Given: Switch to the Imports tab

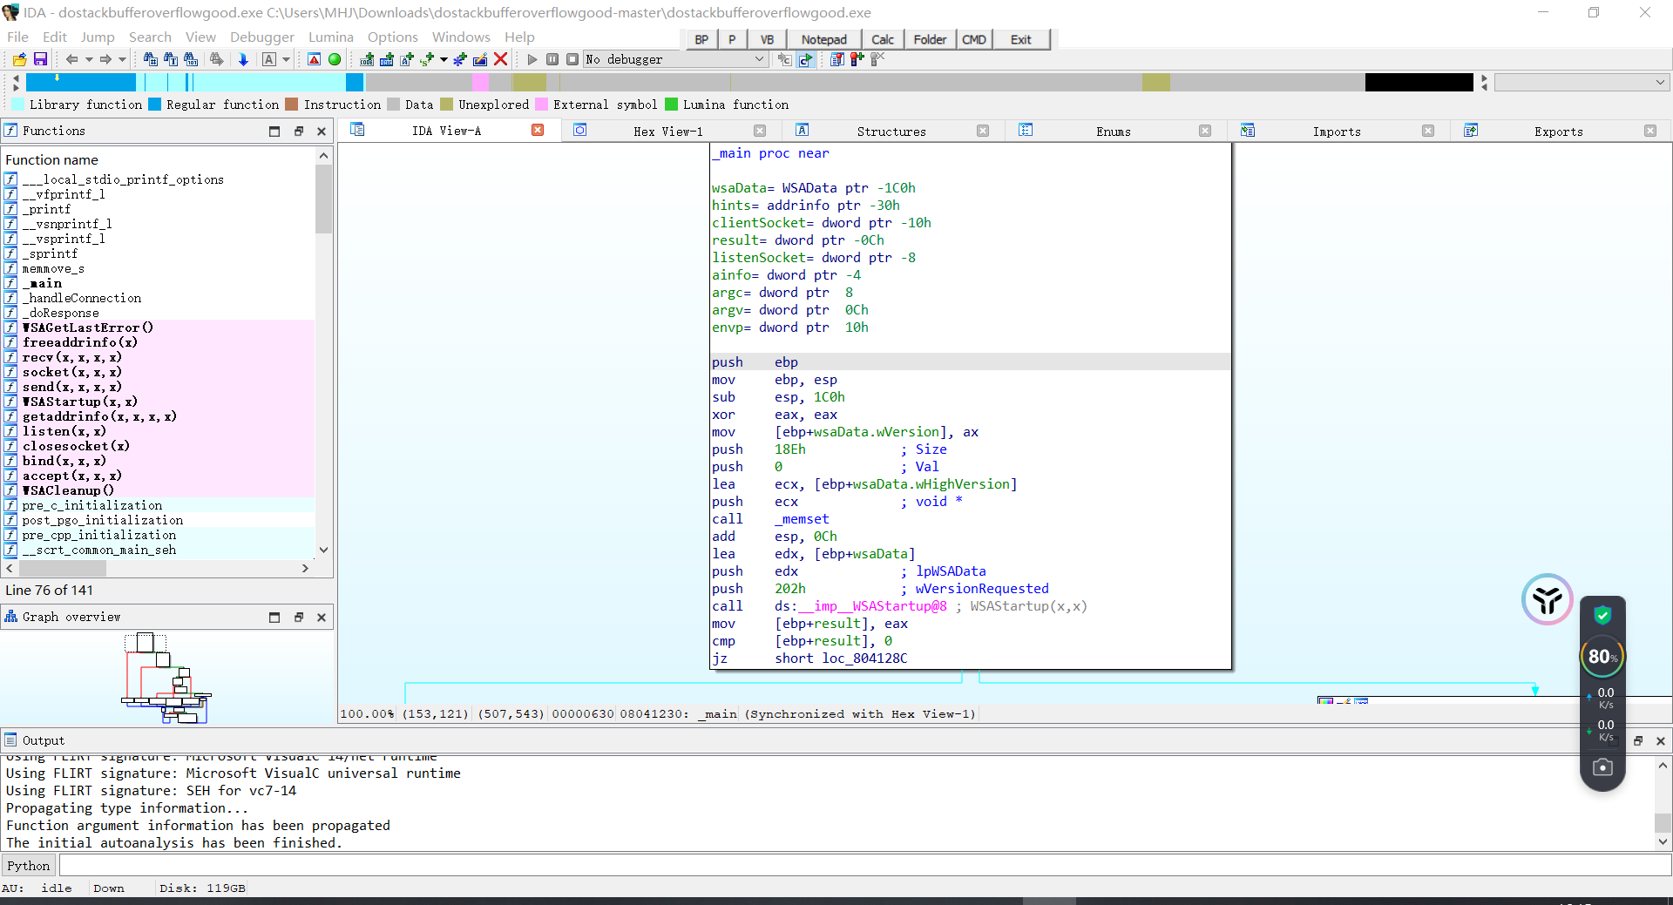Looking at the screenshot, I should tap(1336, 132).
